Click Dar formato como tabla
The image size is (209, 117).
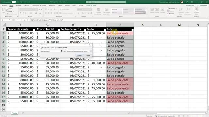tap(107, 11)
